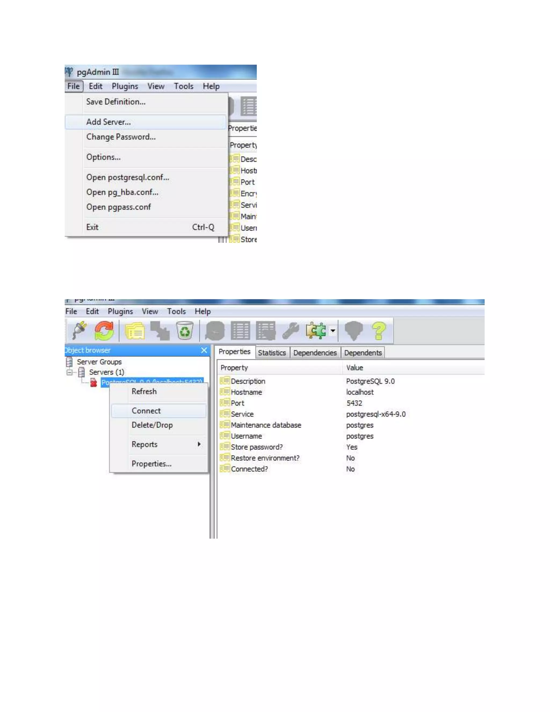This screenshot has height=712, width=550.
Task: Choose Connect in context menu
Action: (x=146, y=411)
